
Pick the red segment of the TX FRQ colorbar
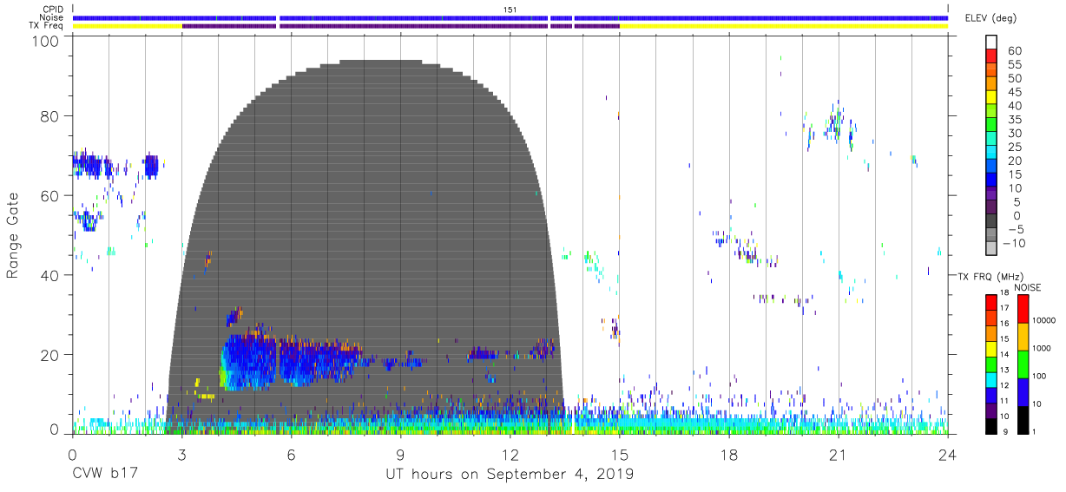[990, 303]
